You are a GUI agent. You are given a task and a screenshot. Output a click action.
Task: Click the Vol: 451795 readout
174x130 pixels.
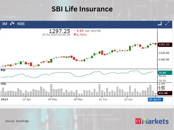(x=93, y=31)
